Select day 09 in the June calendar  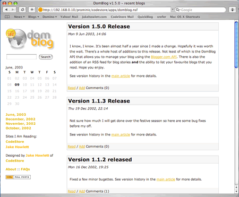[17, 84]
